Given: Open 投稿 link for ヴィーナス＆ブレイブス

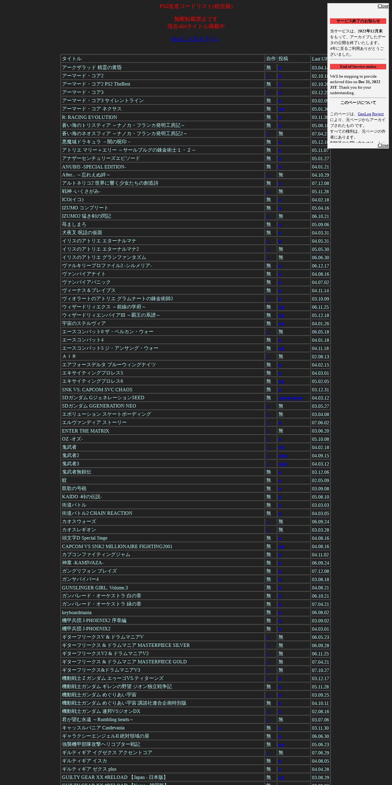Looking at the screenshot, I should tap(280, 291).
